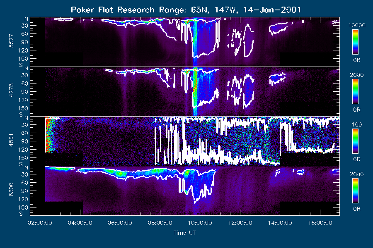Select the 6300 panel axis label
This screenshot has height=248, width=373.
pyautogui.click(x=11, y=190)
